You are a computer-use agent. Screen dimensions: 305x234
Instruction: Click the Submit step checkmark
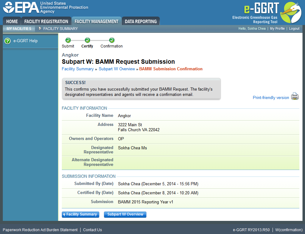(x=68, y=40)
